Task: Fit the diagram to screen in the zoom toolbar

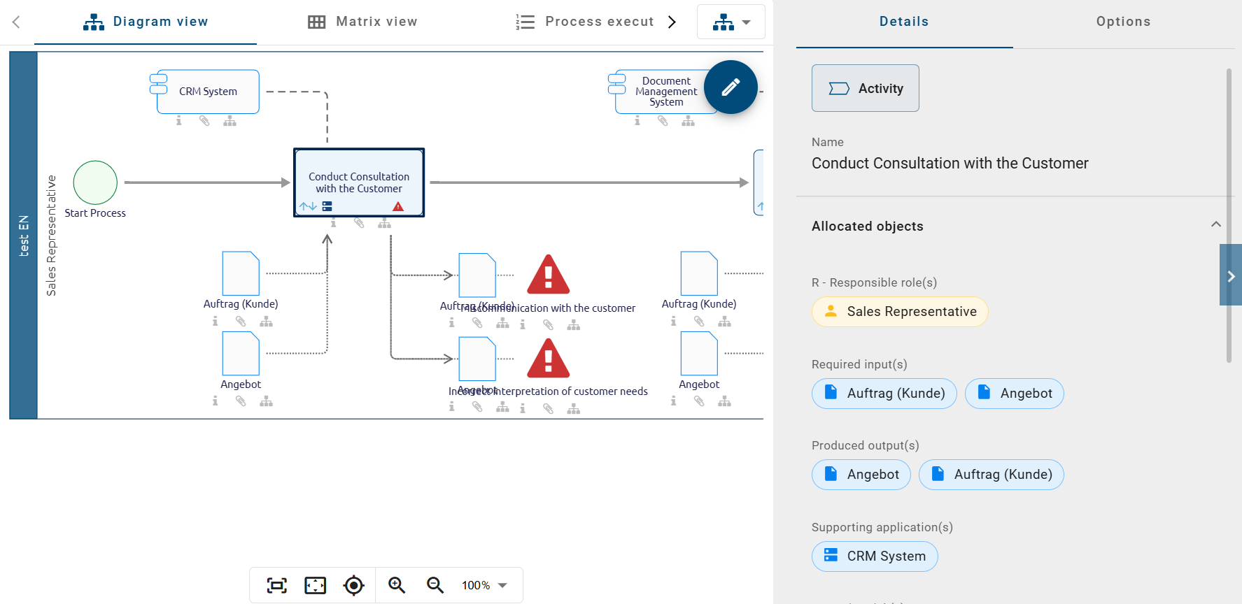Action: [x=277, y=585]
